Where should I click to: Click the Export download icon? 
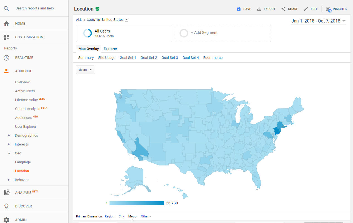[x=259, y=9]
